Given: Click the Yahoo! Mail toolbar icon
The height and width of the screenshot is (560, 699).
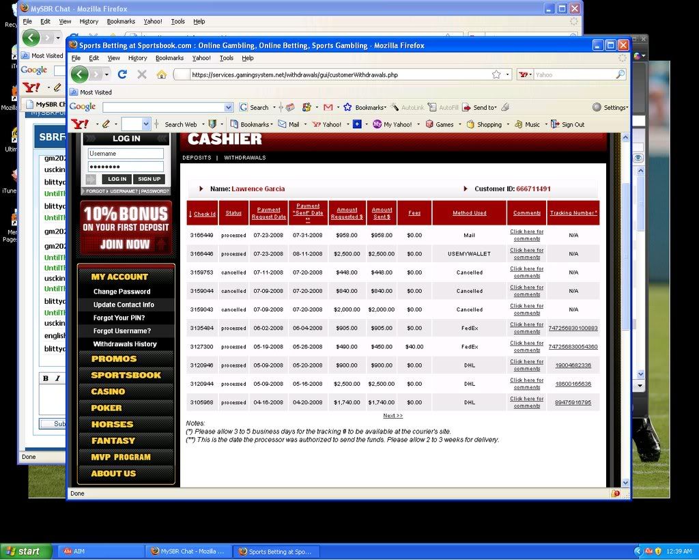Looking at the screenshot, I should point(289,124).
